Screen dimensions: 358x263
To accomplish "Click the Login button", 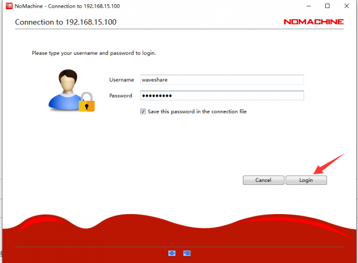I will (306, 180).
